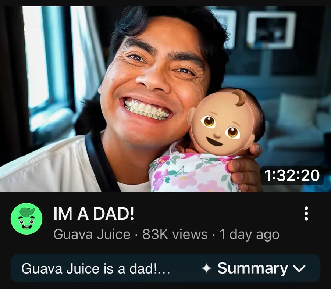
Task: Click the '1 day ago' upload date
Action: click(x=249, y=235)
